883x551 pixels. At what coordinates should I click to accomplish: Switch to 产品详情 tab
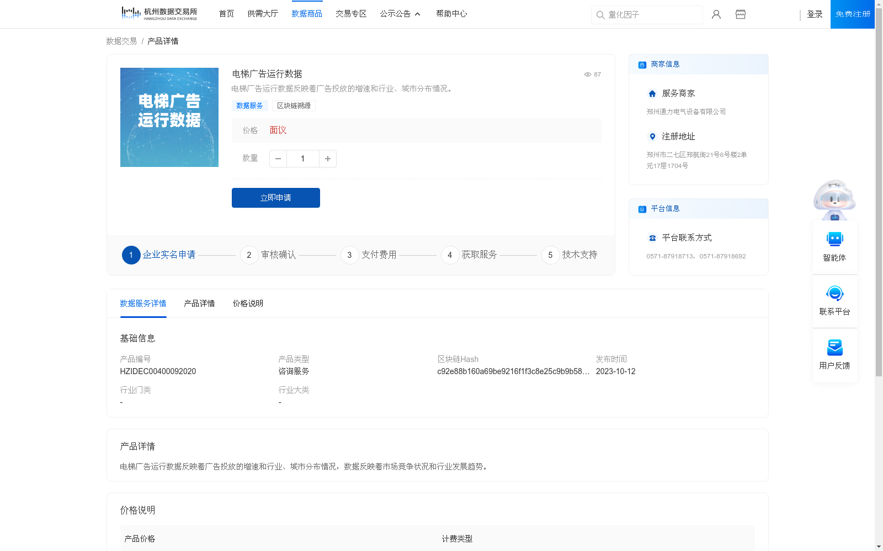point(199,304)
